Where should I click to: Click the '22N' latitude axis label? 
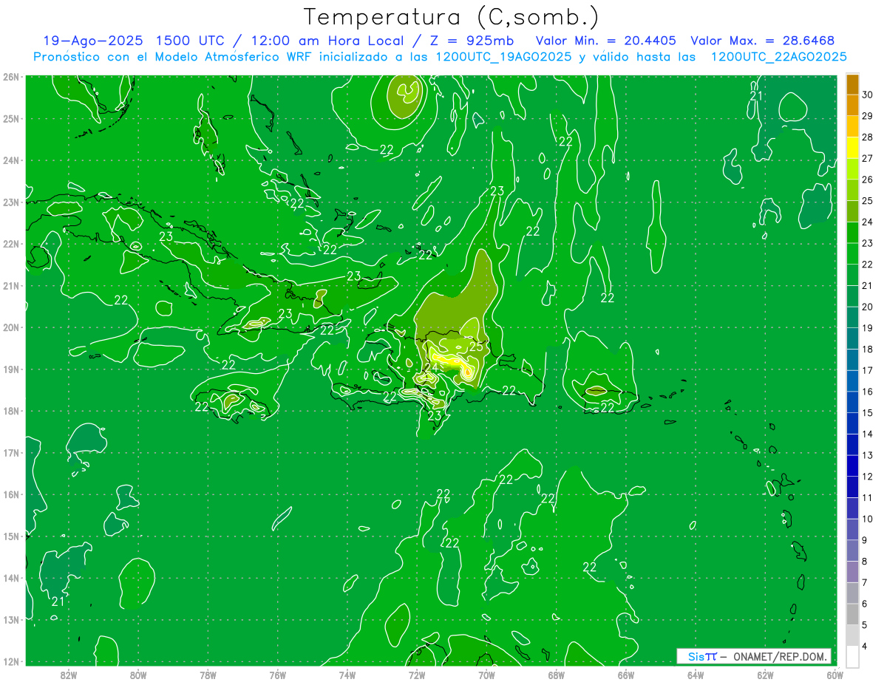coord(11,244)
